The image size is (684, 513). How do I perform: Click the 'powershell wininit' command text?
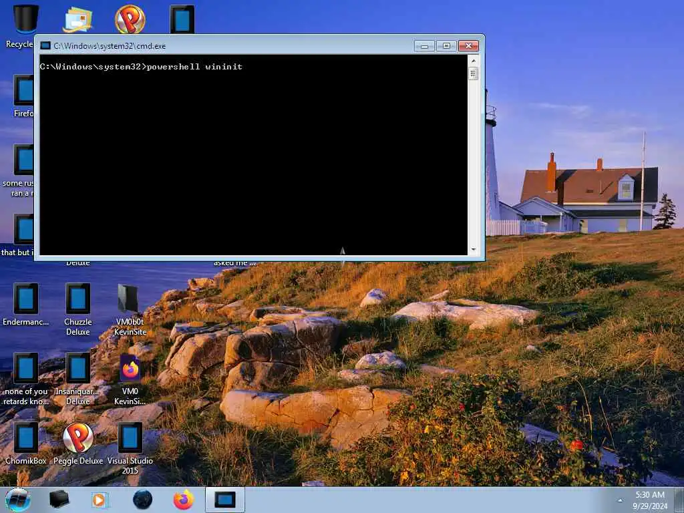[194, 67]
